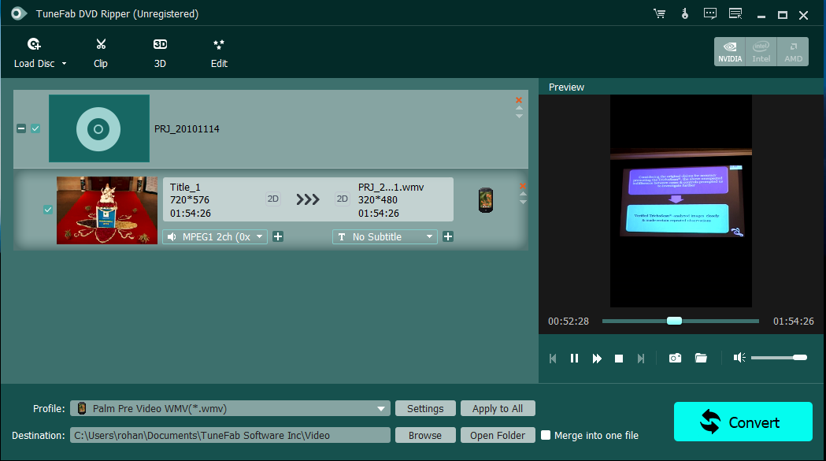The height and width of the screenshot is (461, 826).
Task: Mute the preview volume speaker
Action: [739, 358]
